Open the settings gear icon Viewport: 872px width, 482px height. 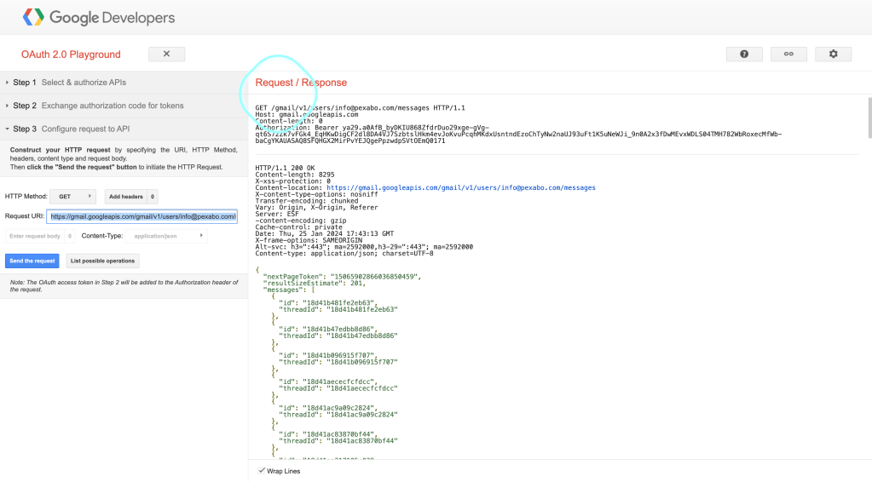tap(833, 54)
